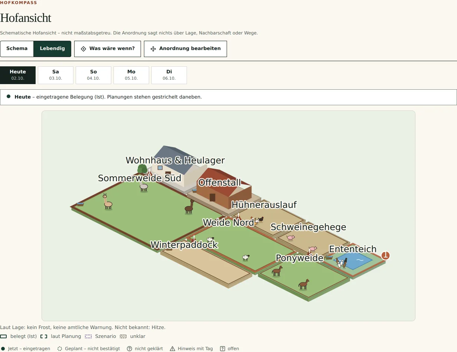
Task: Switch to Mo 05.10. day tab
Action: pos(131,75)
